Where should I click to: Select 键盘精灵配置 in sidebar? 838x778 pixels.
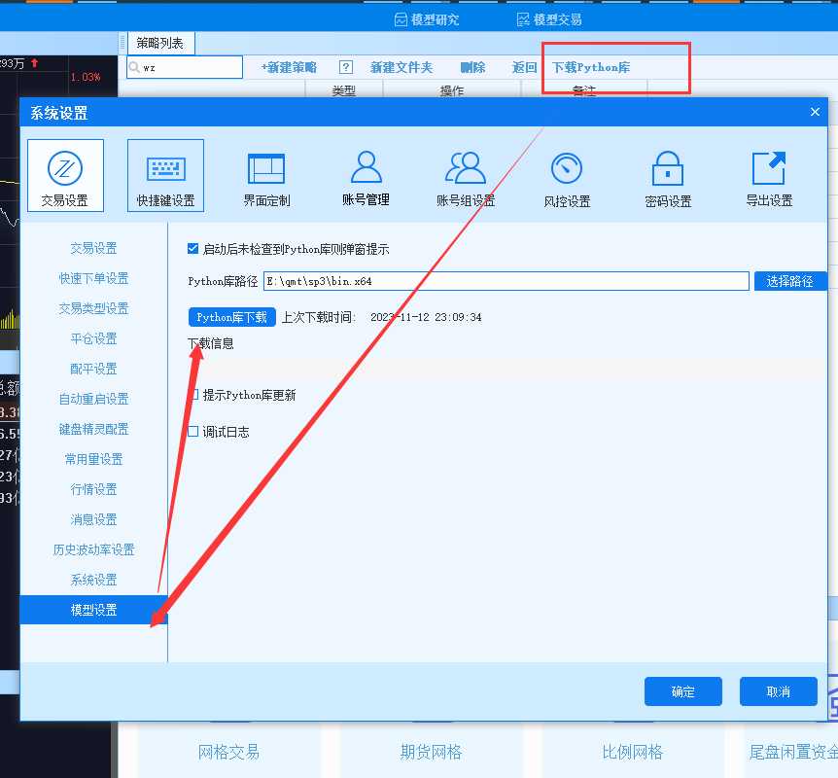click(93, 429)
